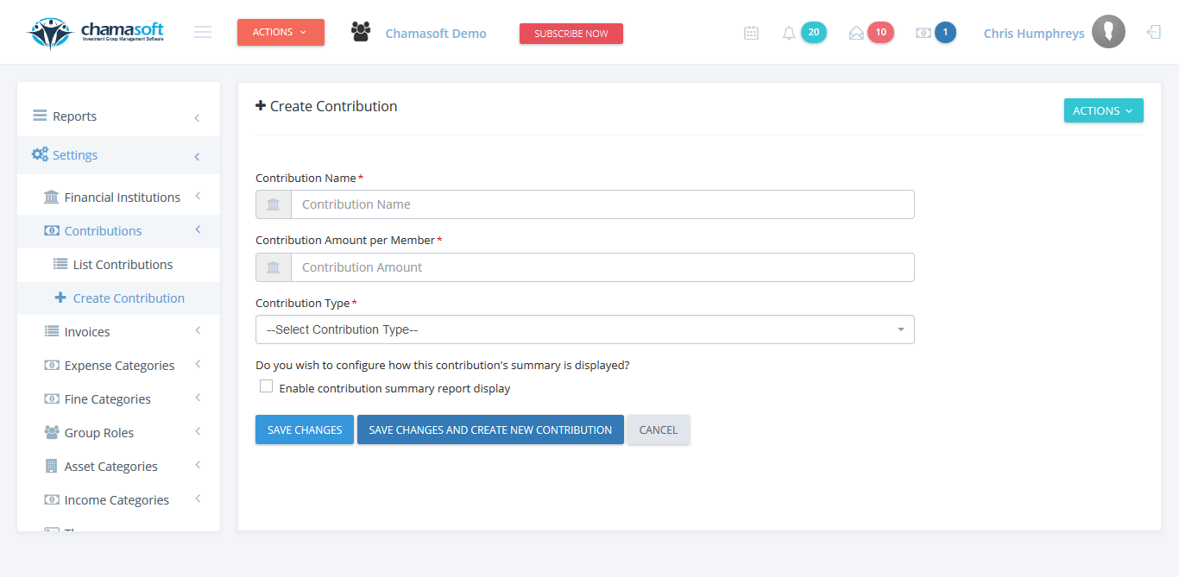Open Income Categories menu item
Viewport: 1179px width, 577px height.
pyautogui.click(x=118, y=500)
